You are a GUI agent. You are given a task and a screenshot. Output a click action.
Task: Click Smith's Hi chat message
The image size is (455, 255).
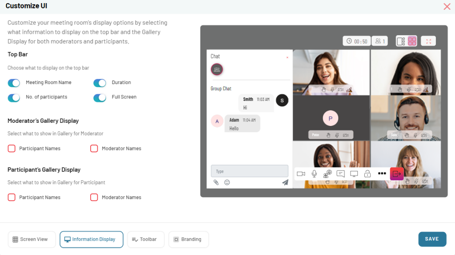(x=256, y=103)
